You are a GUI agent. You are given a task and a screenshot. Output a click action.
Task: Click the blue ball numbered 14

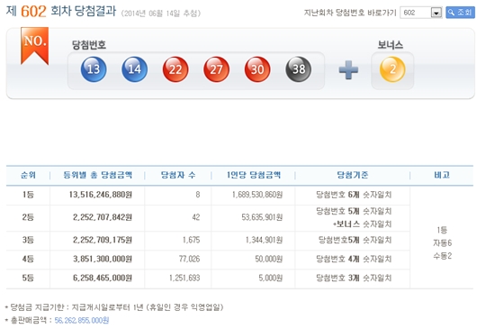coord(134,69)
